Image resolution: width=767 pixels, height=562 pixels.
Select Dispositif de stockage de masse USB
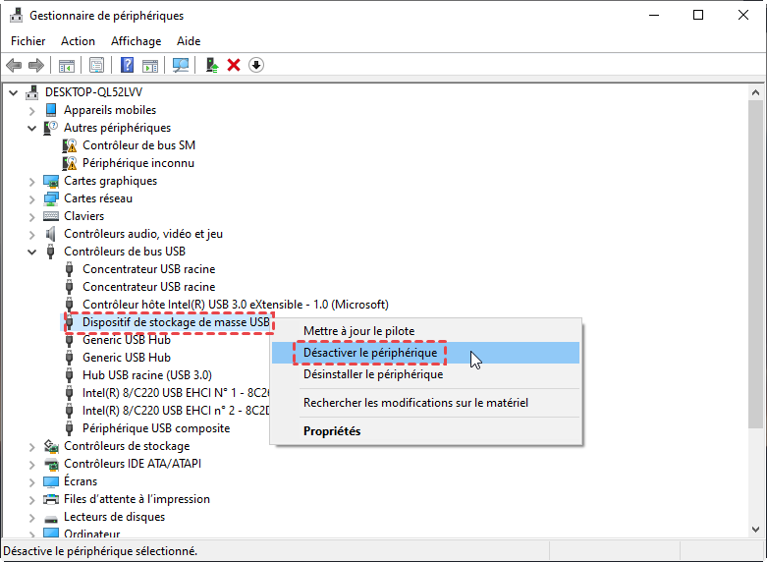[x=176, y=322]
